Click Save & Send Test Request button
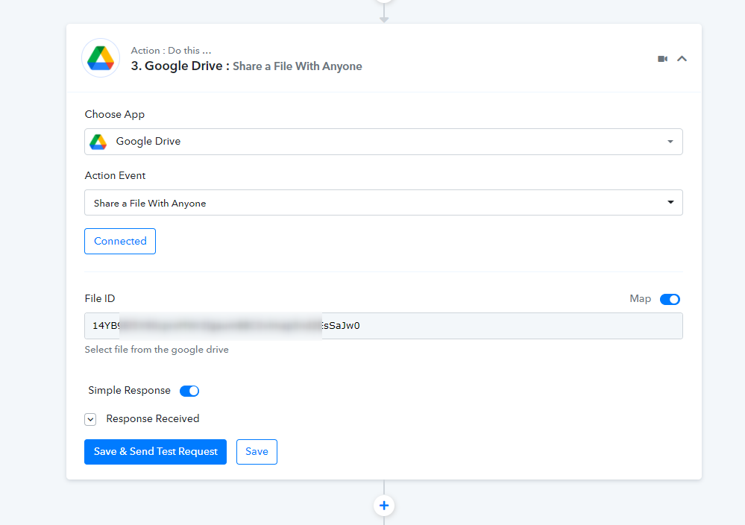The width and height of the screenshot is (745, 525). pyautogui.click(x=155, y=452)
